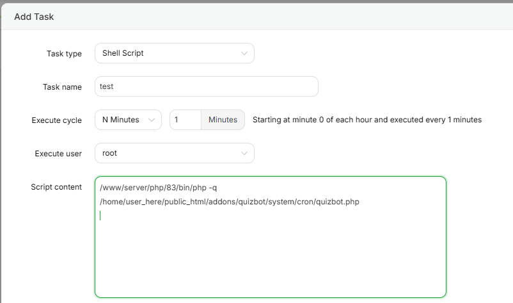The height and width of the screenshot is (303, 513).
Task: Click the 'Script content' field label
Action: click(56, 187)
